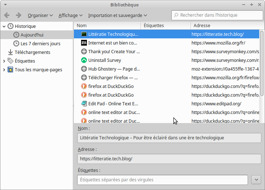Click the forward arrow navigation icon
The image size is (265, 190).
(18, 15)
